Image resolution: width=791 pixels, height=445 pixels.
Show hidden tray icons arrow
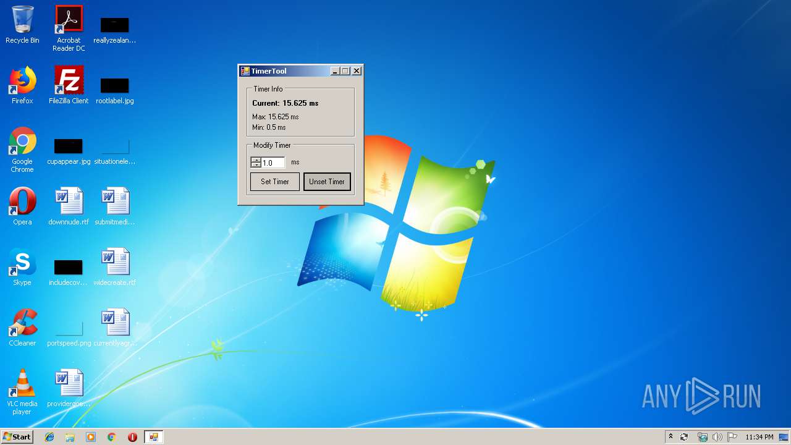671,437
